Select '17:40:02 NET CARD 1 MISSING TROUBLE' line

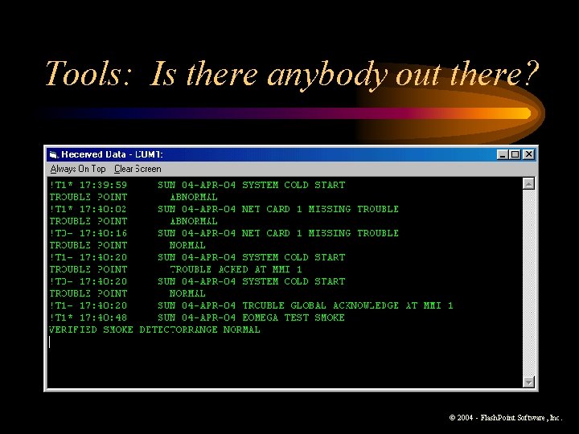(224, 209)
